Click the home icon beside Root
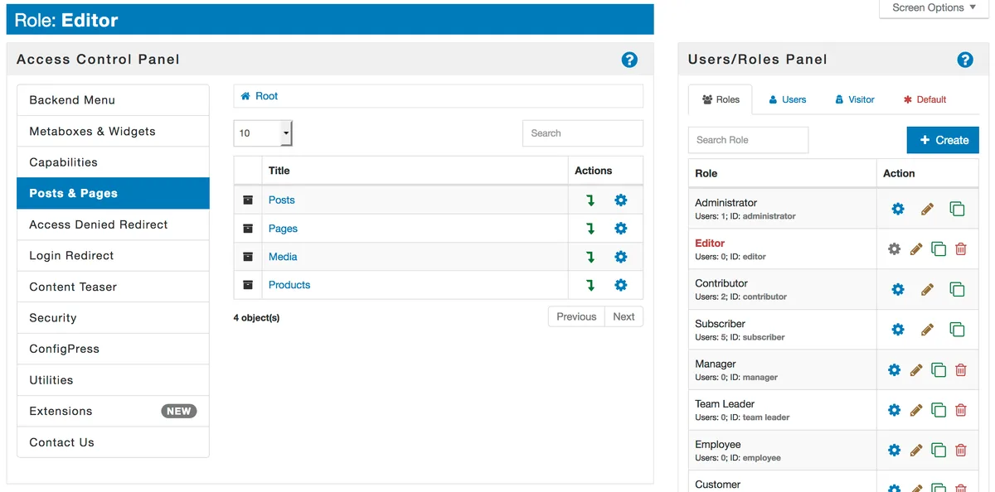 (x=245, y=96)
